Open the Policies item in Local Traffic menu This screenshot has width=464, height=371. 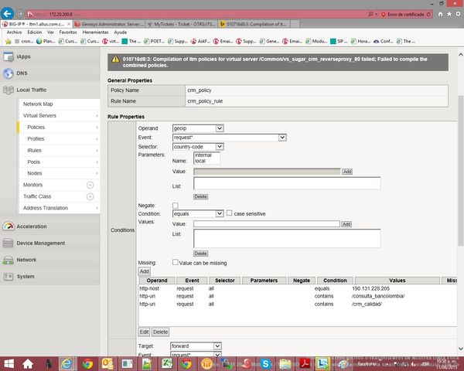(x=36, y=127)
